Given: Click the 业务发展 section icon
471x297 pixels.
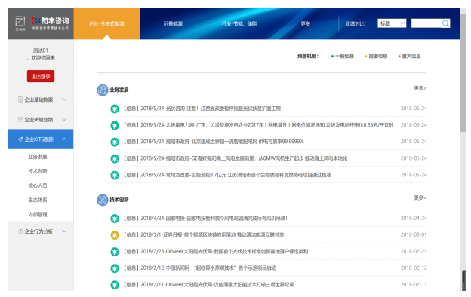Looking at the screenshot, I should [103, 90].
